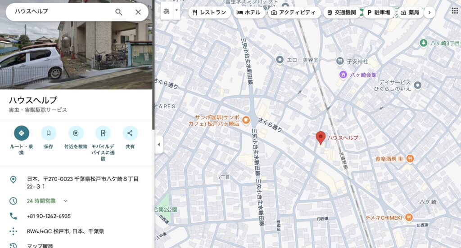Filter by 交通機関 chip
This screenshot has height=248, width=461.
pyautogui.click(x=342, y=13)
